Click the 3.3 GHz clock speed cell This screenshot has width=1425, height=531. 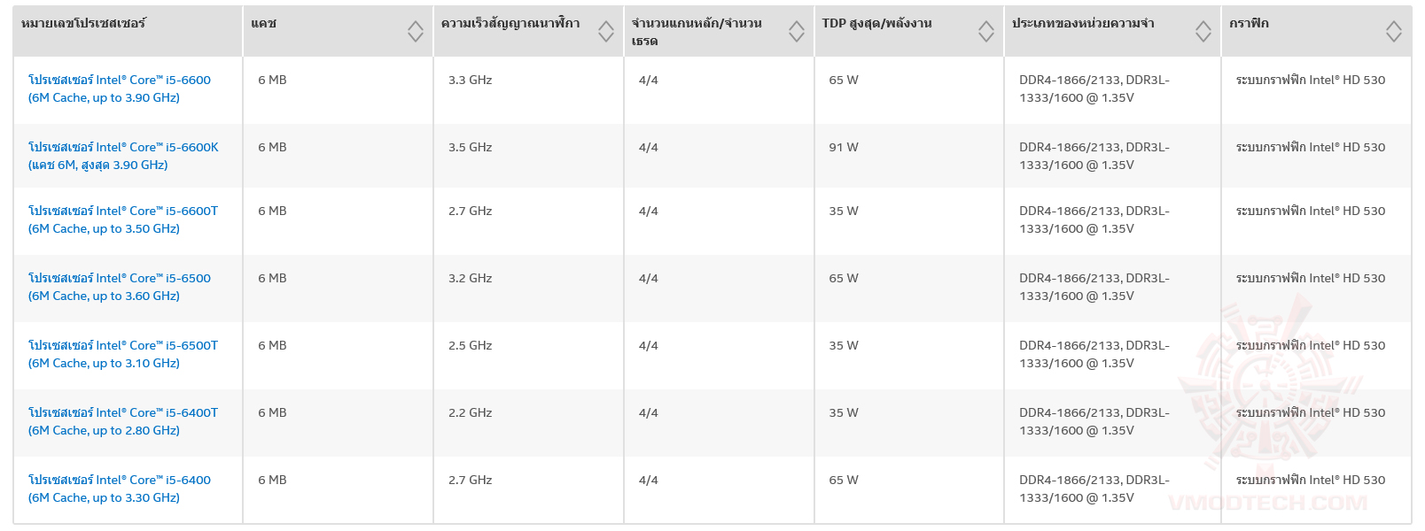(x=470, y=81)
